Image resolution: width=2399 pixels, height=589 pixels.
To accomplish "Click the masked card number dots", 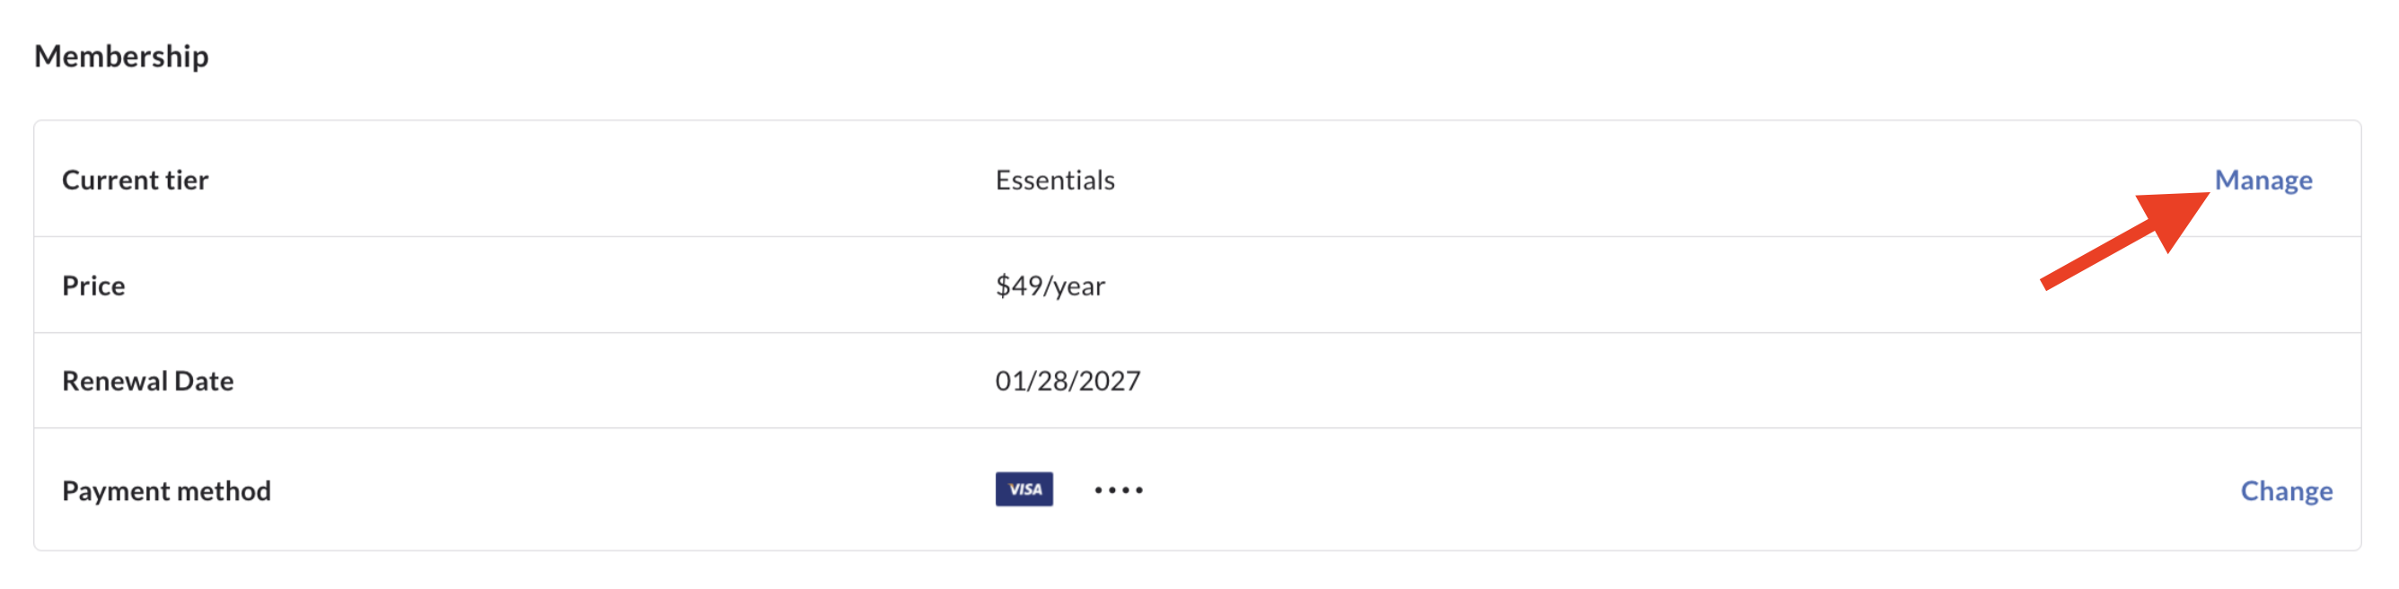I will (x=1118, y=490).
